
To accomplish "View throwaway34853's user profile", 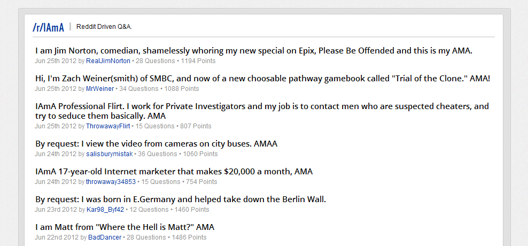I will click(x=111, y=182).
